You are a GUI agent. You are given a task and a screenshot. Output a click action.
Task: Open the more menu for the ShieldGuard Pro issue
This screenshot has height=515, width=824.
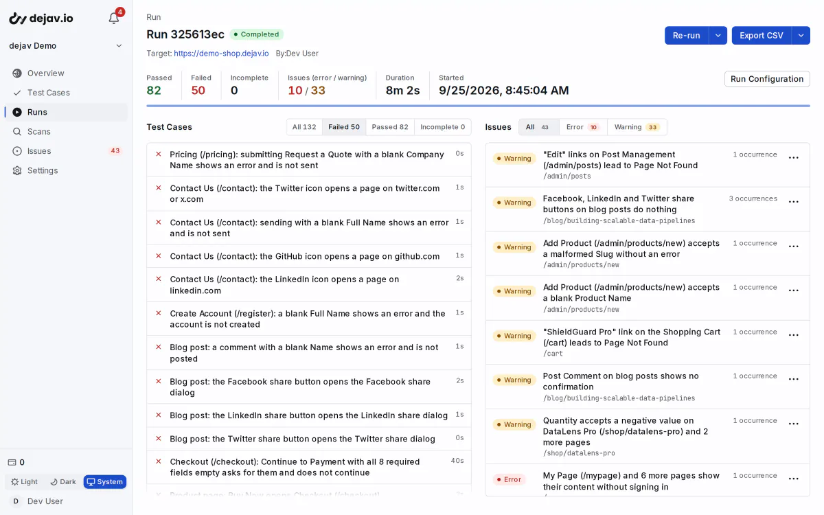793,335
